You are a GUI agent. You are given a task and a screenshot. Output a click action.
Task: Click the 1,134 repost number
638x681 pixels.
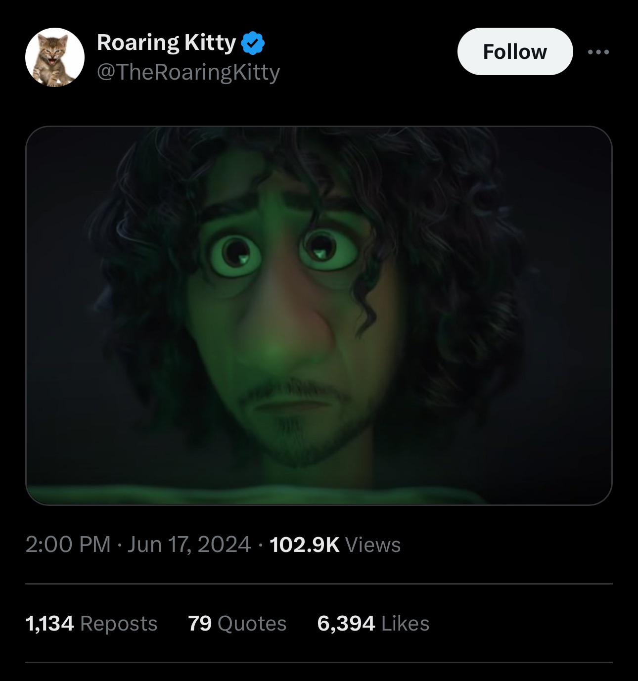(49, 623)
